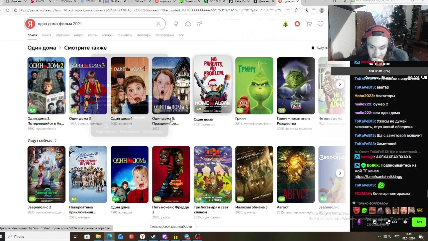Open the 'Август' movie poster
The width and height of the screenshot is (428, 241).
[296, 174]
